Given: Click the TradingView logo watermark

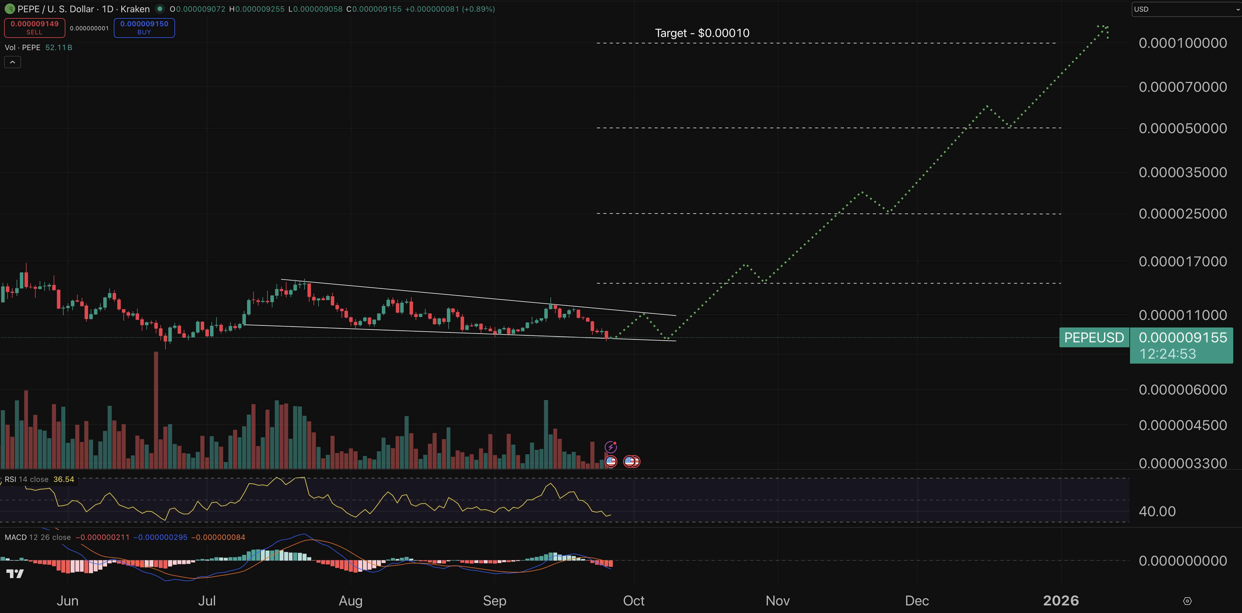Looking at the screenshot, I should [x=15, y=573].
